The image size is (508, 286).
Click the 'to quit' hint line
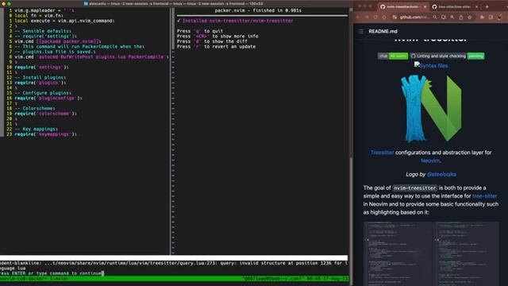click(x=200, y=31)
